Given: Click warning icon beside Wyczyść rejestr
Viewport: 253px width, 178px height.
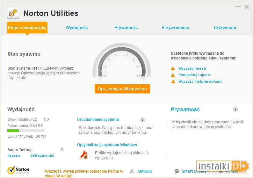Looking at the screenshot, I should point(173,68).
